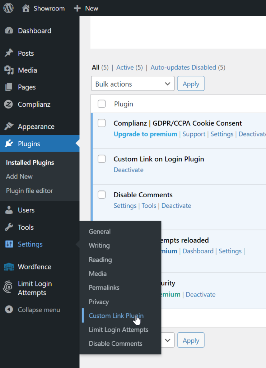Click the WordPress logo icon
Screen dimensions: 266x368
pyautogui.click(x=9, y=8)
